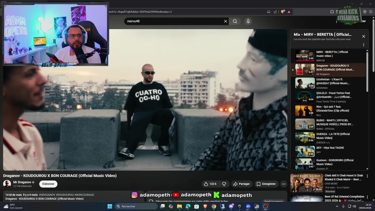Open Discord from taskbar

pos(231,206)
